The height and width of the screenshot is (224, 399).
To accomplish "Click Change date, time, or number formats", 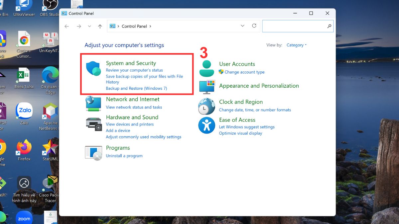I will pos(255,110).
